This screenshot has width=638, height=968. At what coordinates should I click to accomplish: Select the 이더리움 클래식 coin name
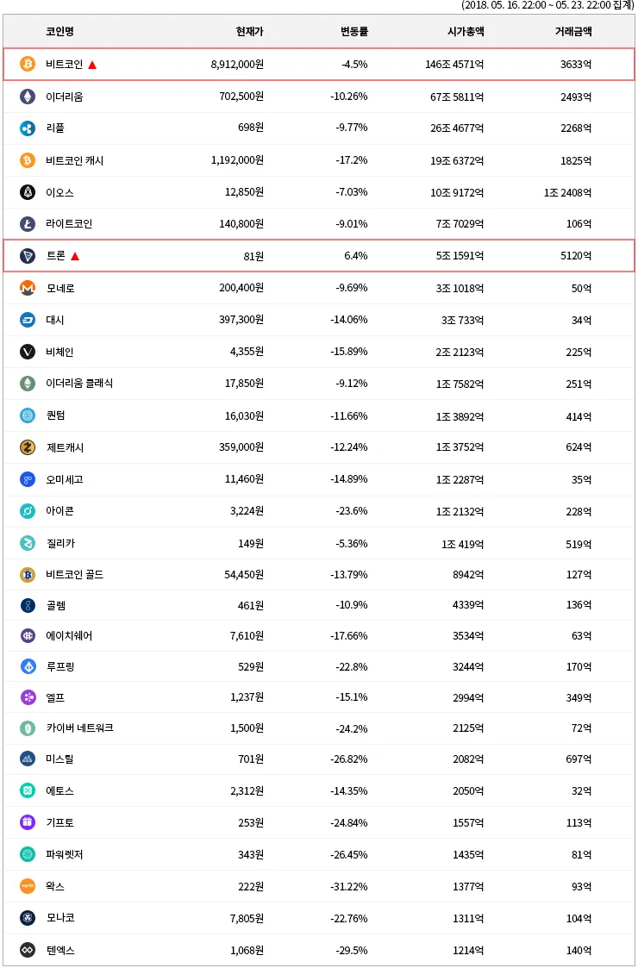(x=79, y=384)
